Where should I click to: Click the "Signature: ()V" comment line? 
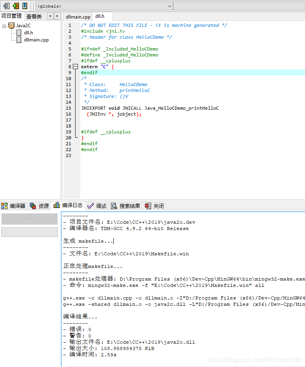(106, 96)
